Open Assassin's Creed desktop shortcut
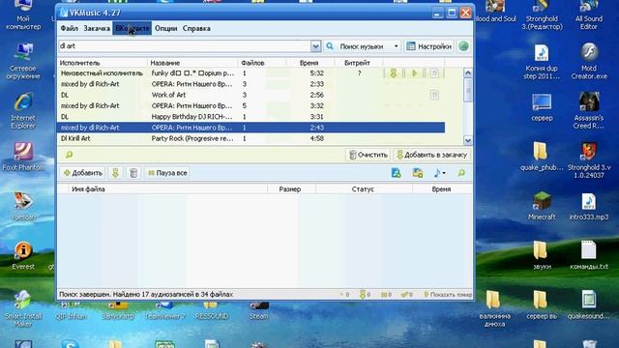 pyautogui.click(x=589, y=110)
